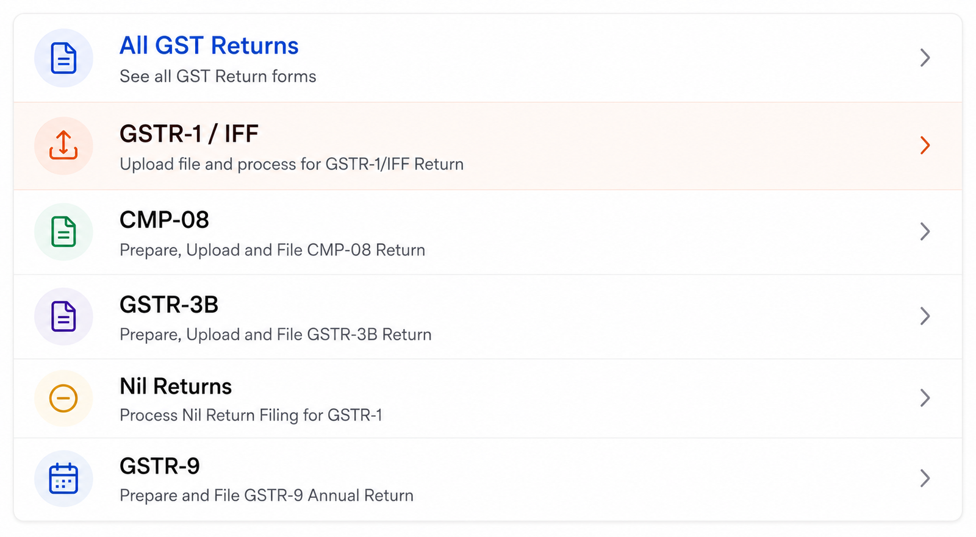This screenshot has width=976, height=537.
Task: Click the blue calendar icon for GSTR-9
Action: pos(63,478)
